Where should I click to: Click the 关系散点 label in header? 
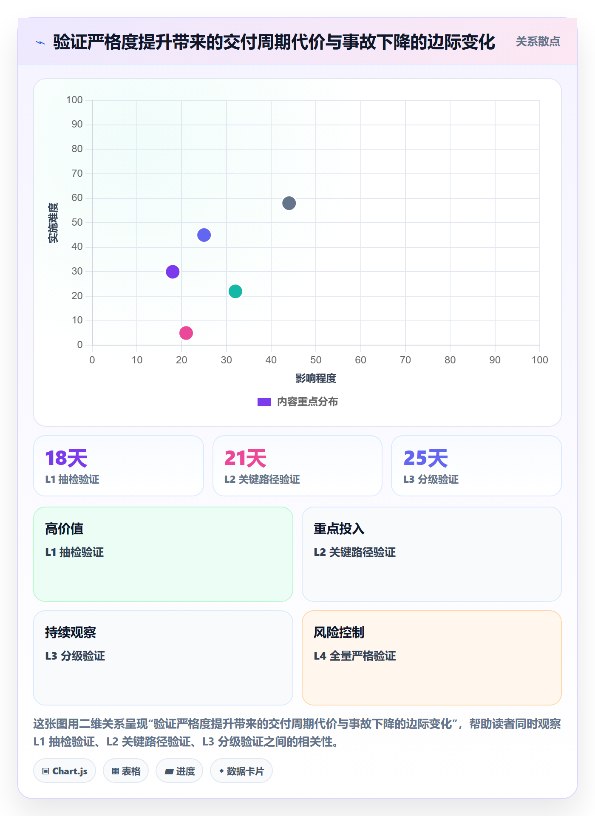pos(538,42)
